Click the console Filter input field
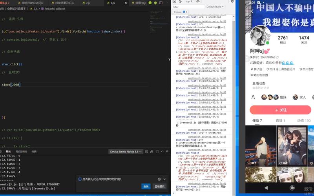This screenshot has height=196, width=314. (x=188, y=7)
